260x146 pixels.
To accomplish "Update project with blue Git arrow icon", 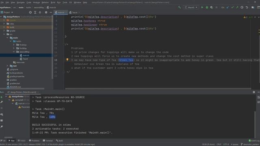I will (x=227, y=7).
